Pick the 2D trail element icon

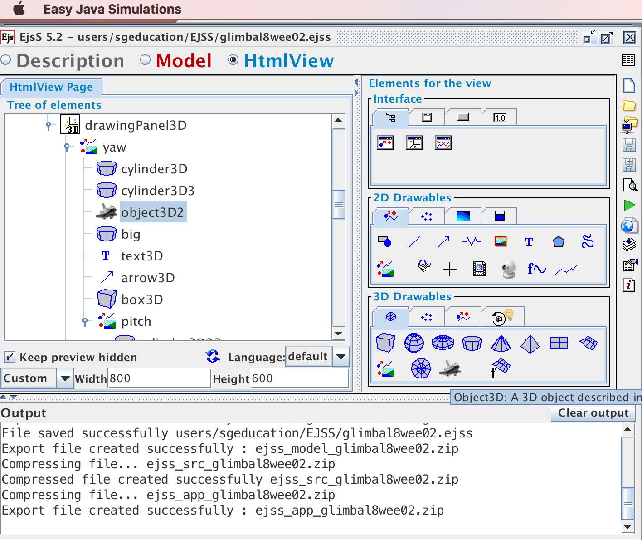(566, 270)
